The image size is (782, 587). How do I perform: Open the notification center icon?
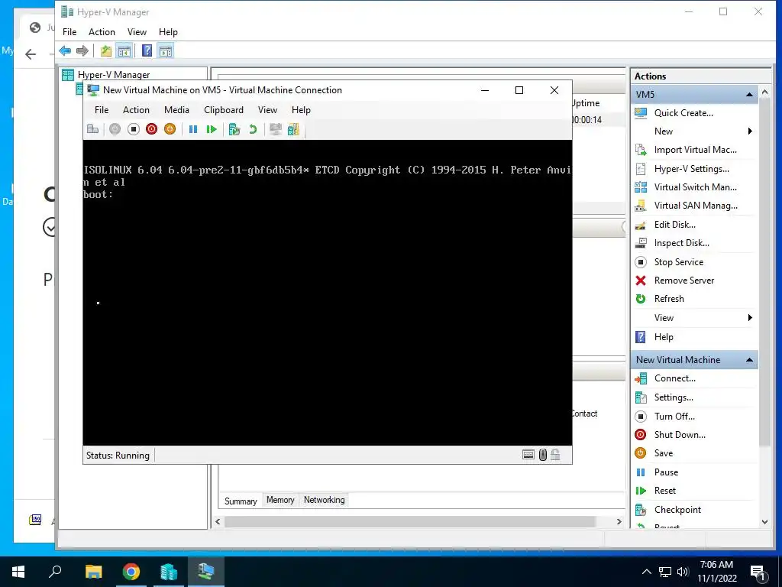coord(758,572)
